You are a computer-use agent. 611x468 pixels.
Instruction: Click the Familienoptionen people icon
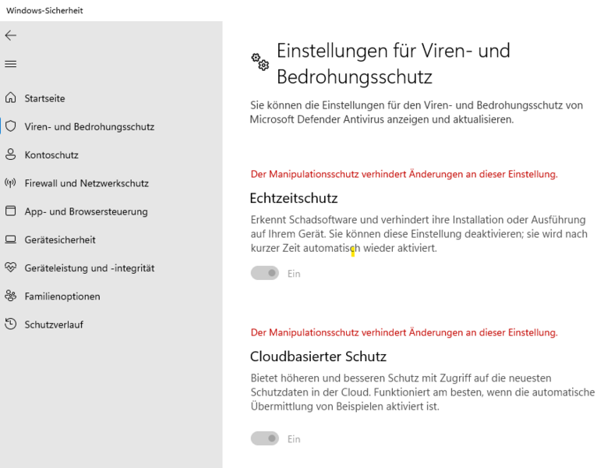pyautogui.click(x=10, y=296)
